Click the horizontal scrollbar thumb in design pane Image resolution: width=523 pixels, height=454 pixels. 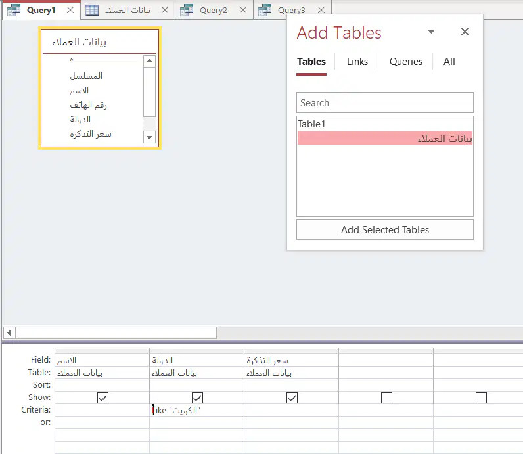(116, 332)
